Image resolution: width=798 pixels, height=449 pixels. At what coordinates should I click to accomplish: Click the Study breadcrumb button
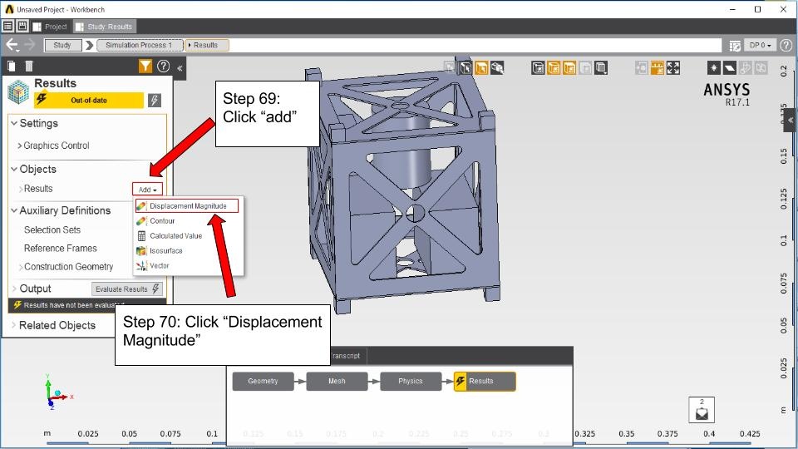pyautogui.click(x=62, y=45)
